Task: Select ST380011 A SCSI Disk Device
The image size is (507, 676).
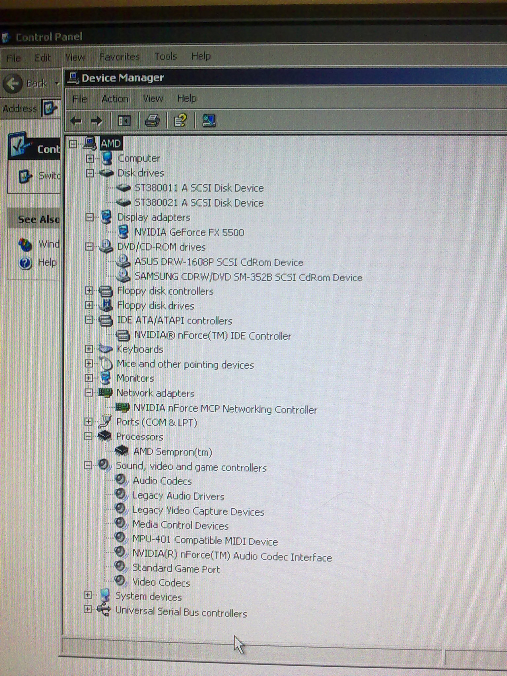Action: 199,188
